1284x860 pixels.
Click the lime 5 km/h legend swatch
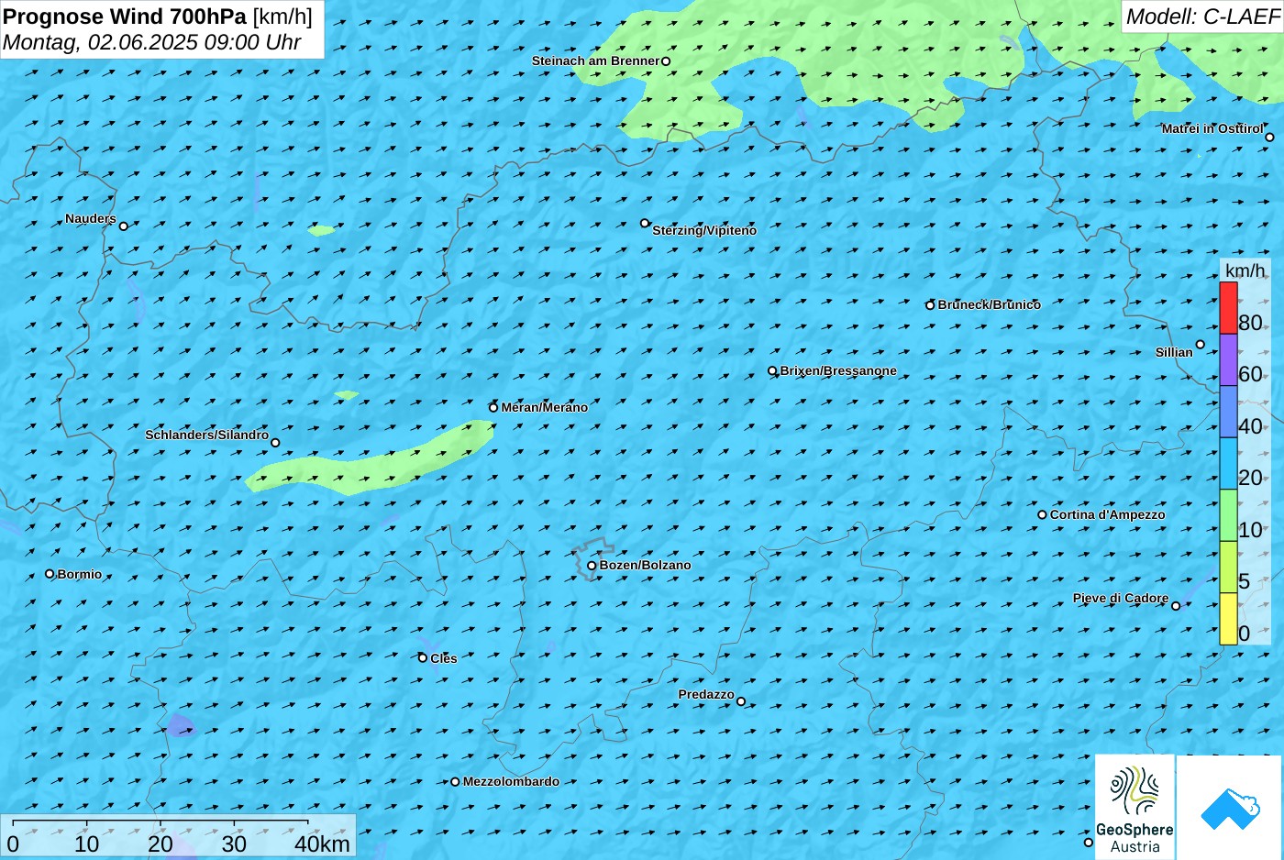[x=1228, y=568]
